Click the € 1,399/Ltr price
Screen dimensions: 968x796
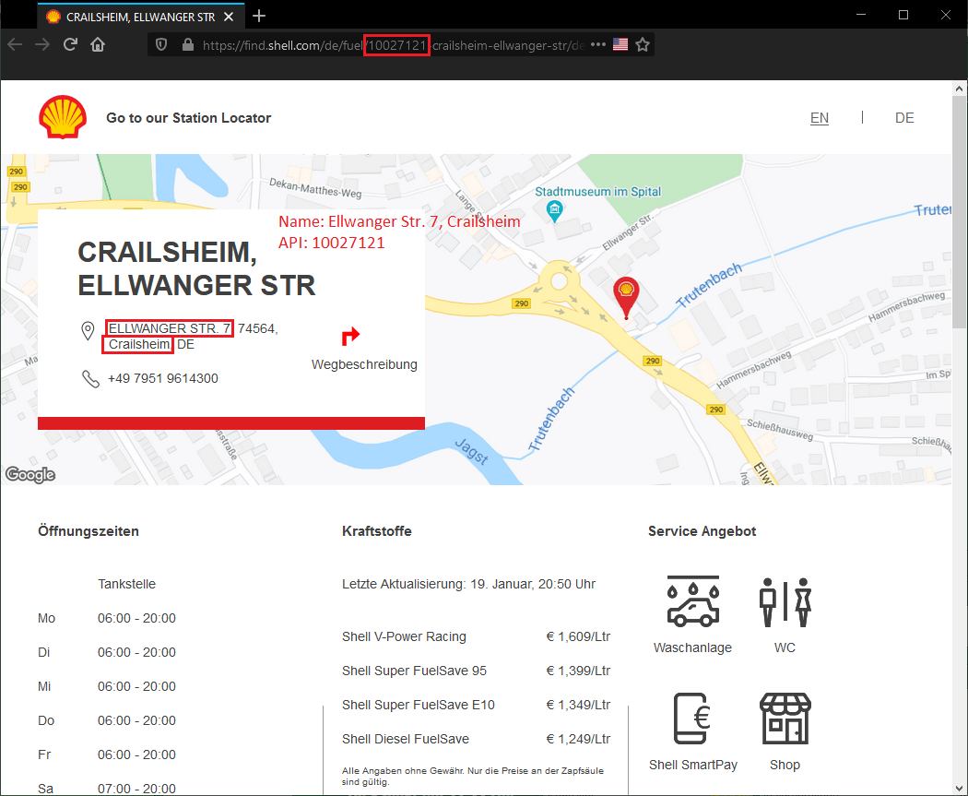(578, 671)
